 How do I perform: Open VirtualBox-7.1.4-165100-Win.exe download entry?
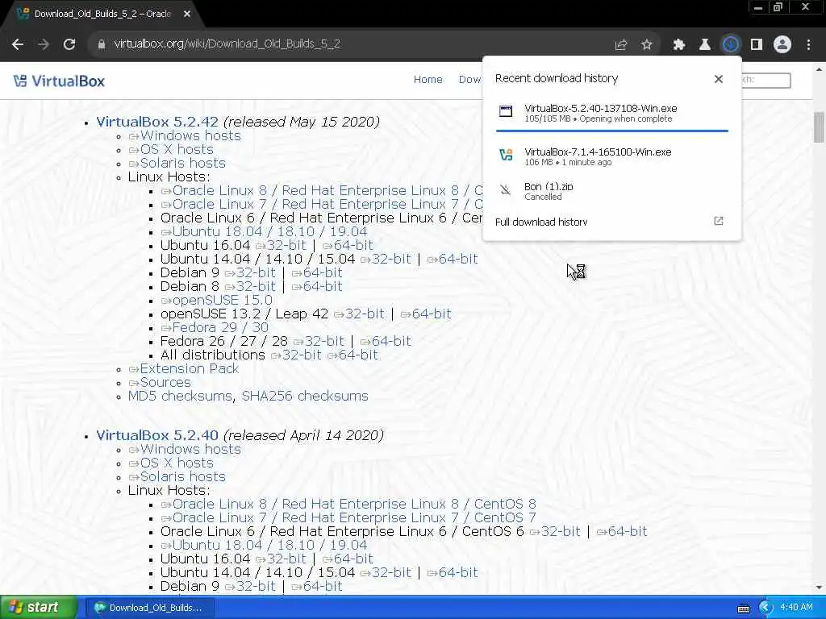click(x=612, y=156)
